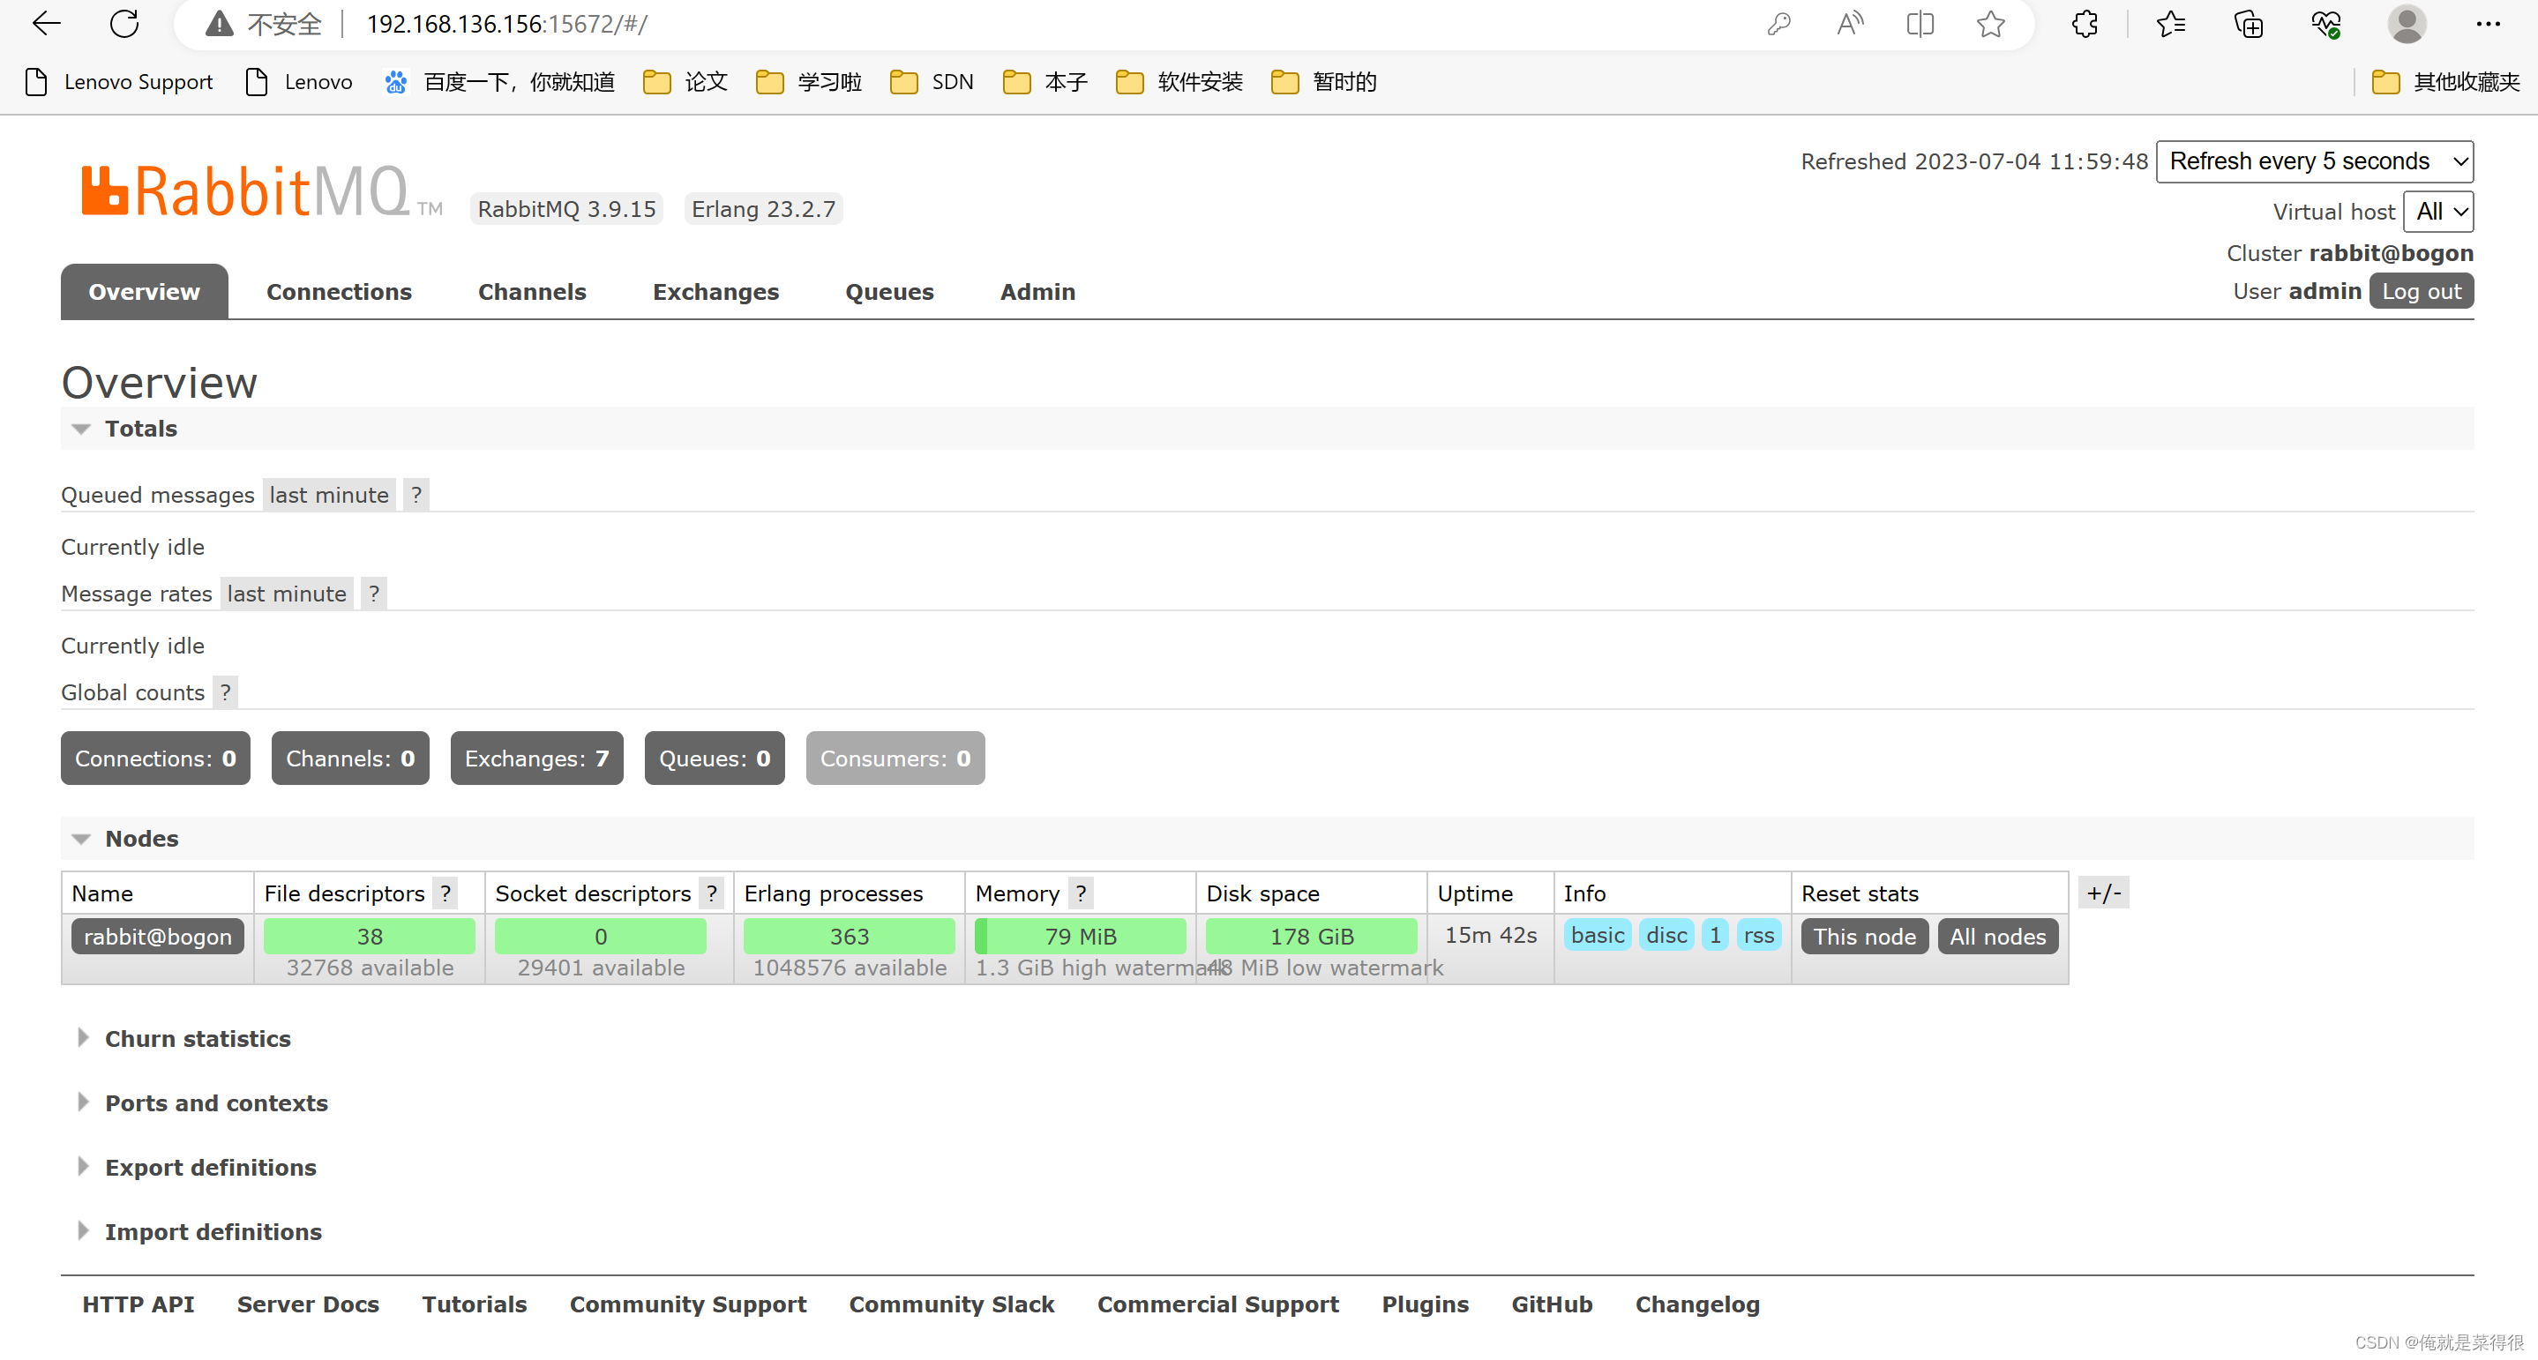The image size is (2538, 1360).
Task: Show help for Memory column
Action: 1081,893
